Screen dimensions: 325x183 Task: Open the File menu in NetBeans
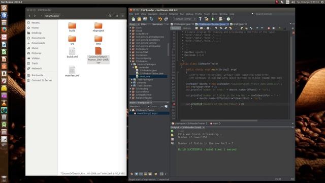(x=131, y=14)
